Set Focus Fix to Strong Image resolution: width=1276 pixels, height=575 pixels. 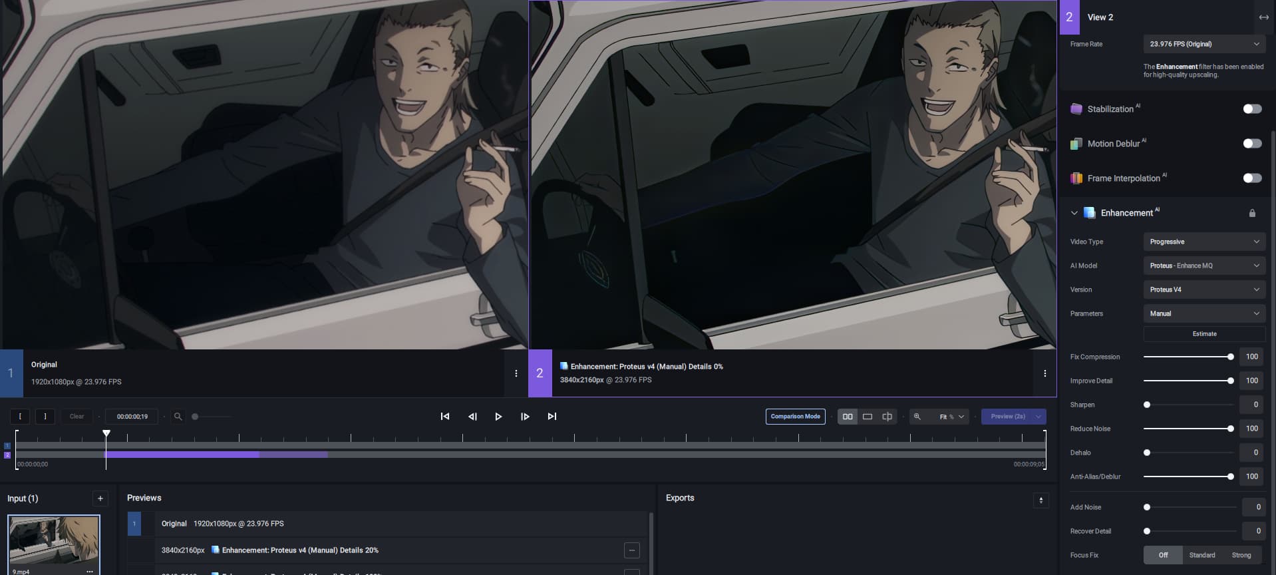pos(1241,555)
